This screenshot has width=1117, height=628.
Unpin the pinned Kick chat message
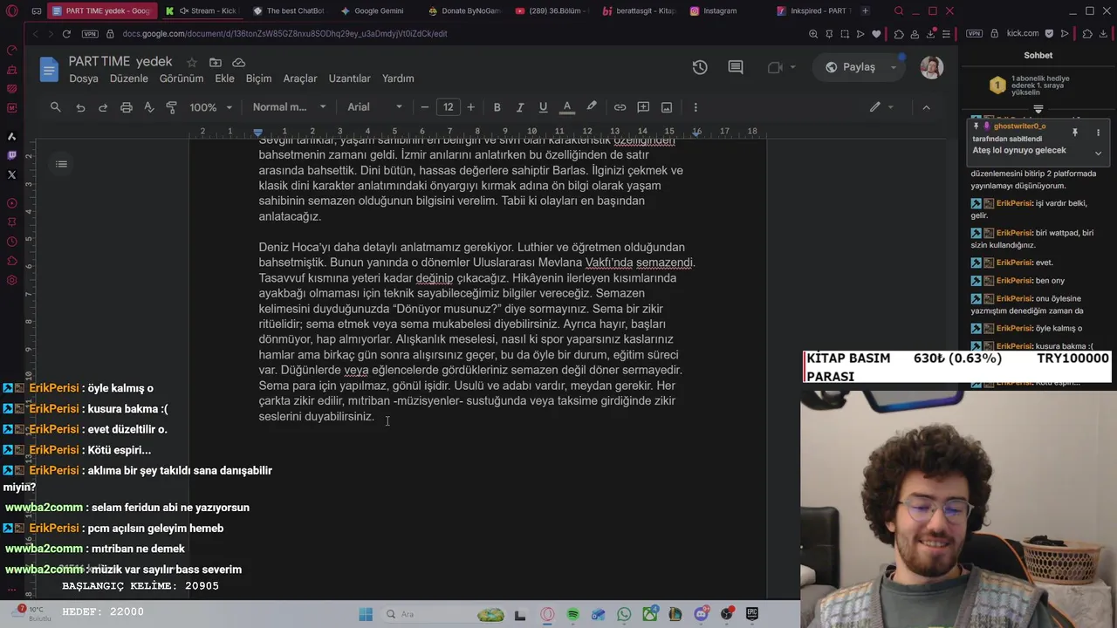pyautogui.click(x=1075, y=132)
